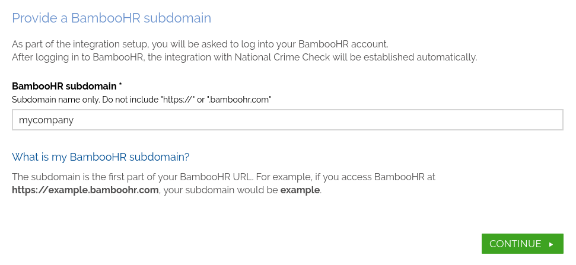
Task: Click the "mycompany" text in the field
Action: [x=46, y=120]
